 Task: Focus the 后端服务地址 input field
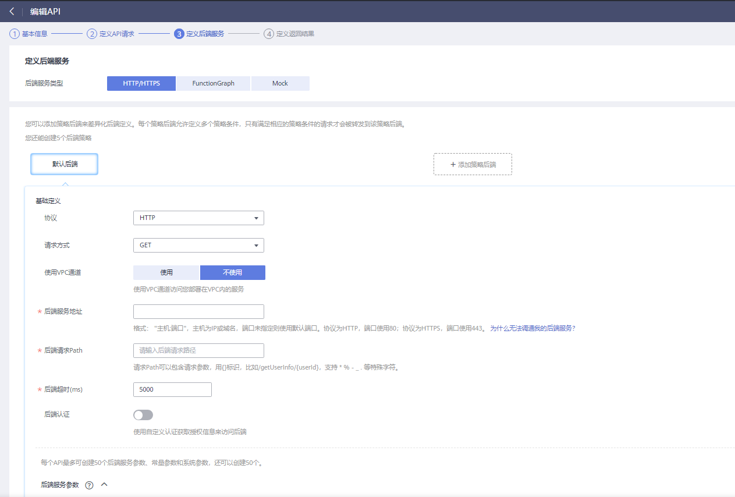click(x=198, y=311)
